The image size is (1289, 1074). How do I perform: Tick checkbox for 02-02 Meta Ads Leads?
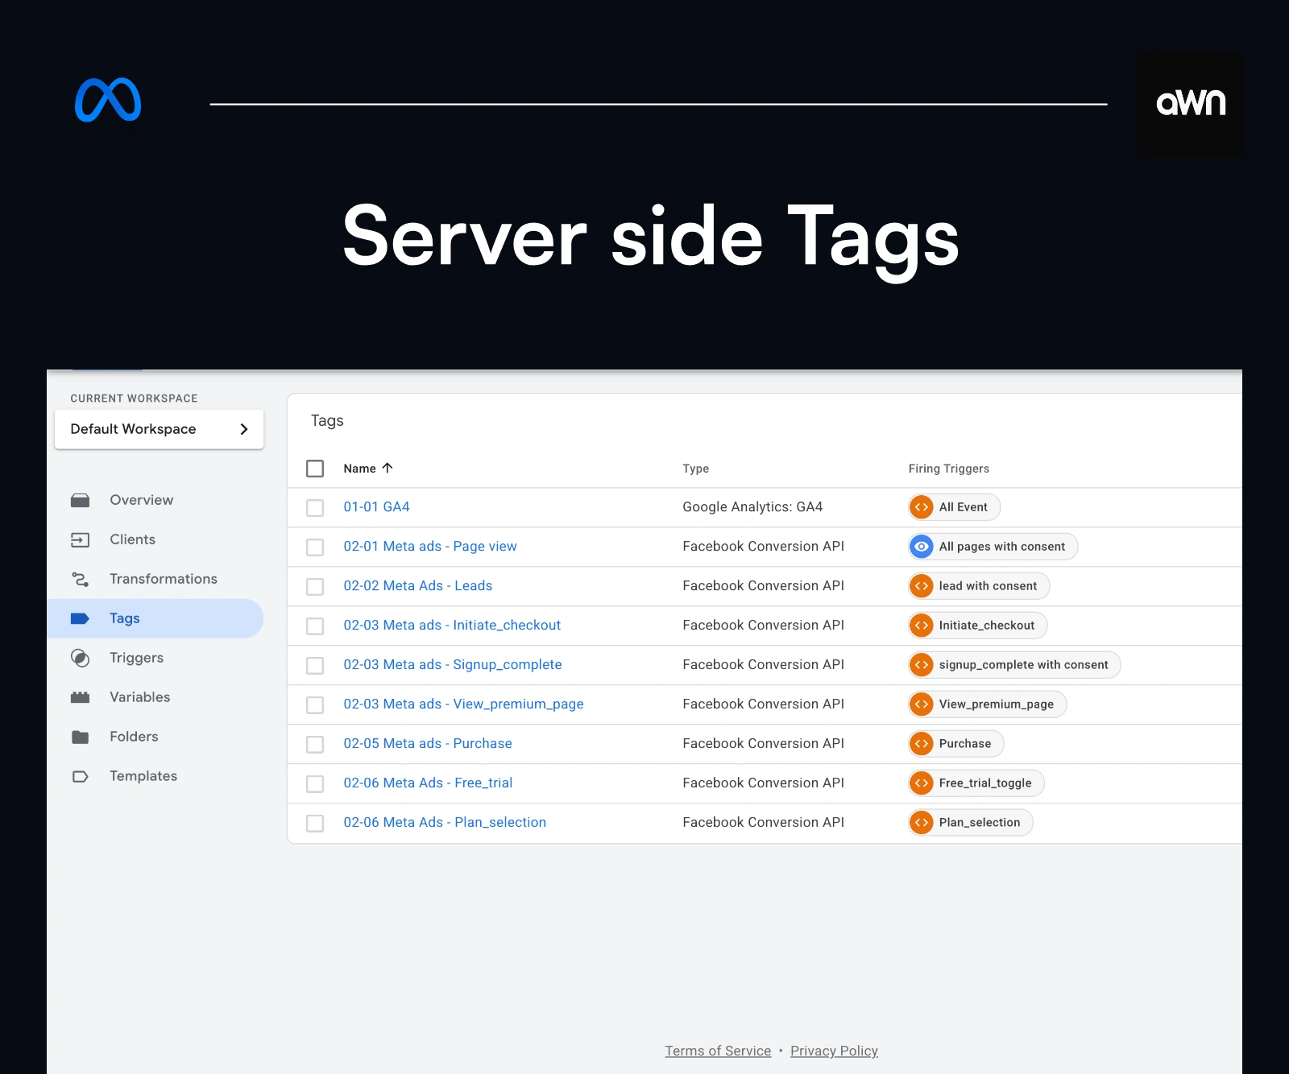(315, 587)
